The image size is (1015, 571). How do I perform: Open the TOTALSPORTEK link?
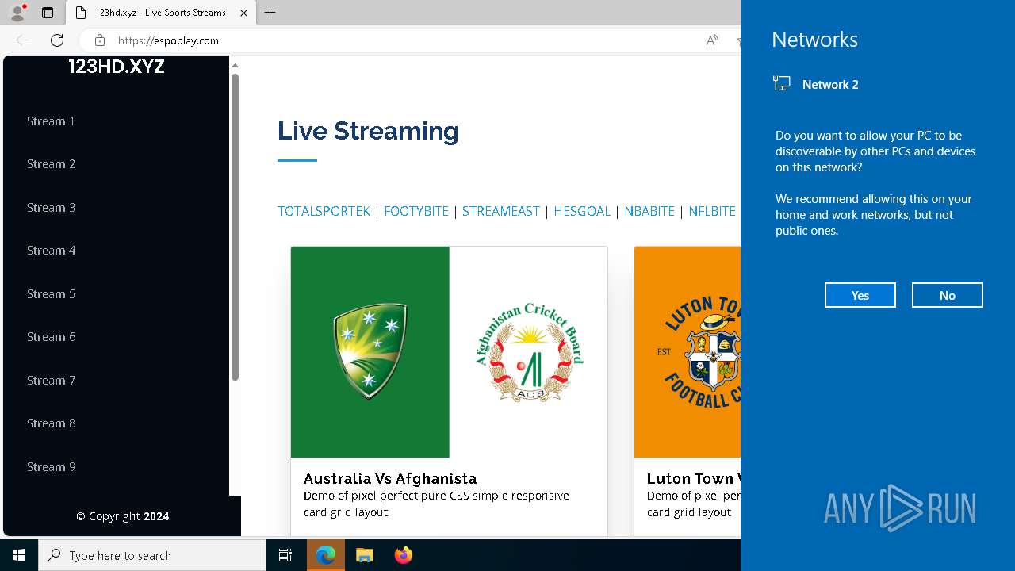(x=324, y=211)
